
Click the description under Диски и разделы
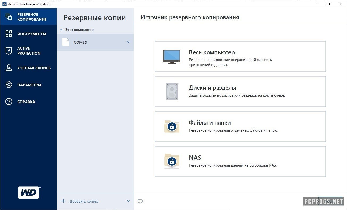(237, 95)
